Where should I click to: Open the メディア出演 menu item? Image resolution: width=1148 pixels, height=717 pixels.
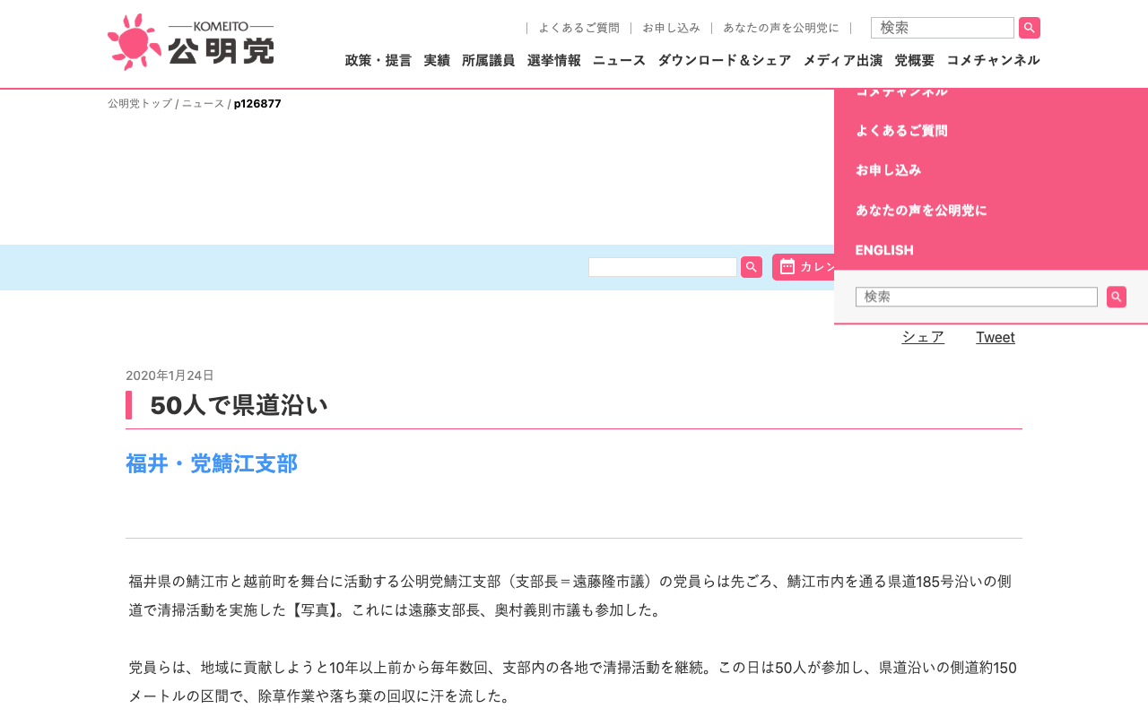(x=843, y=60)
